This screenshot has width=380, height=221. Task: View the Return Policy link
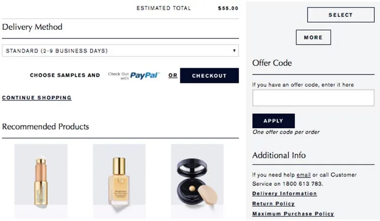click(273, 204)
